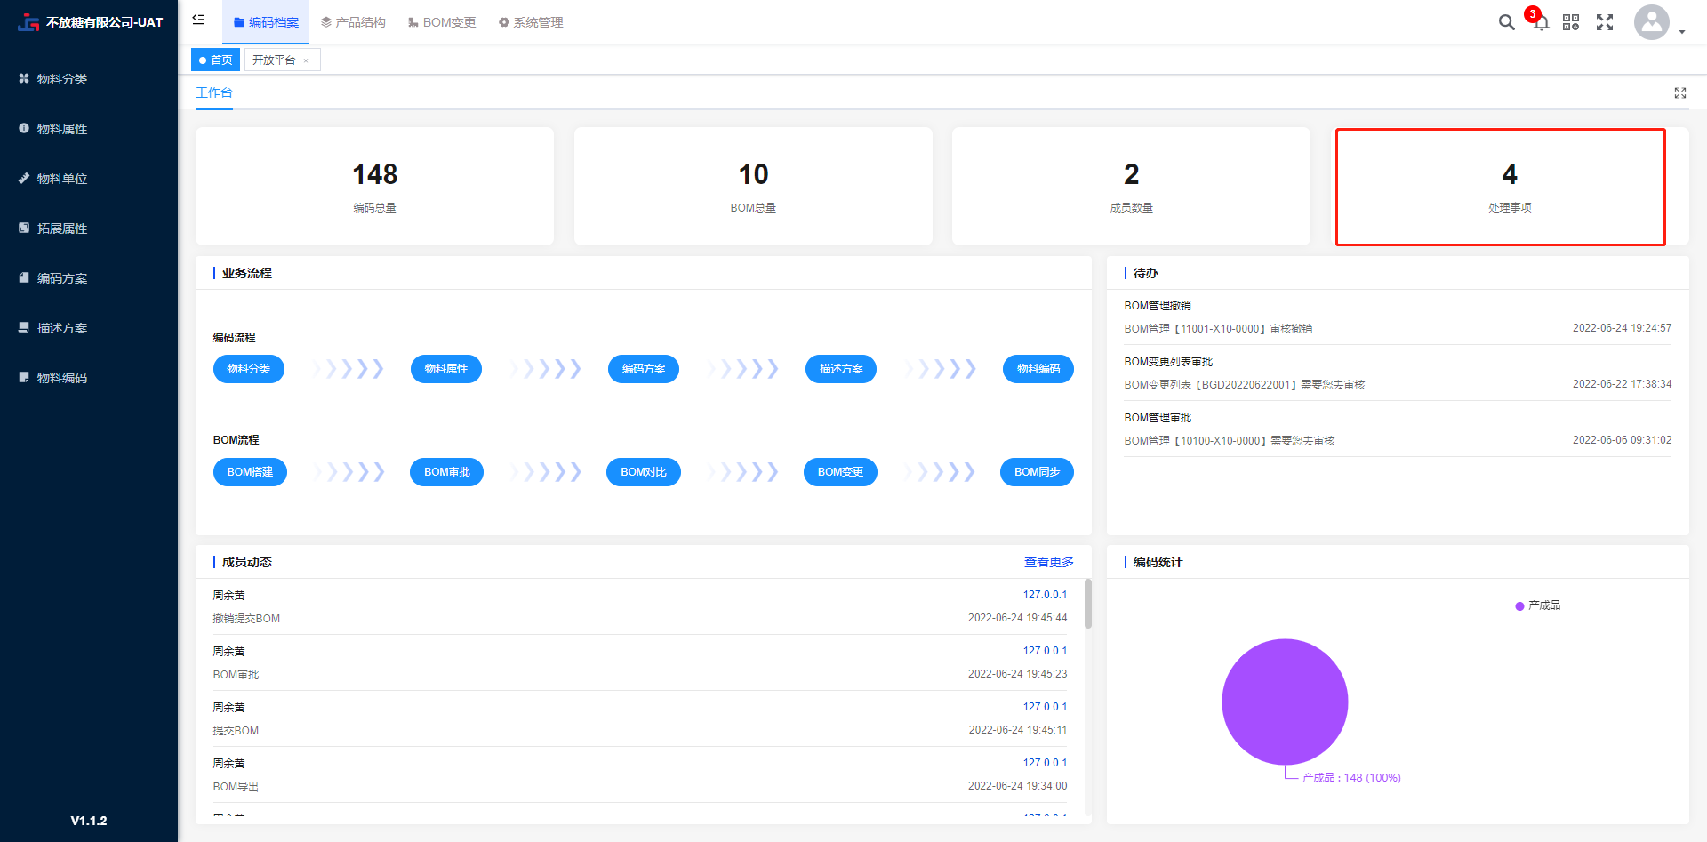This screenshot has width=1707, height=842.
Task: Click the BOM变更 flow button
Action: [840, 472]
